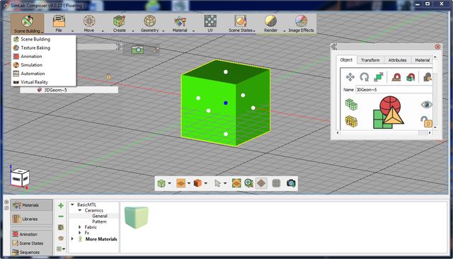The image size is (453, 259).
Task: Toggle the object lock padlock icon
Action: [x=426, y=122]
